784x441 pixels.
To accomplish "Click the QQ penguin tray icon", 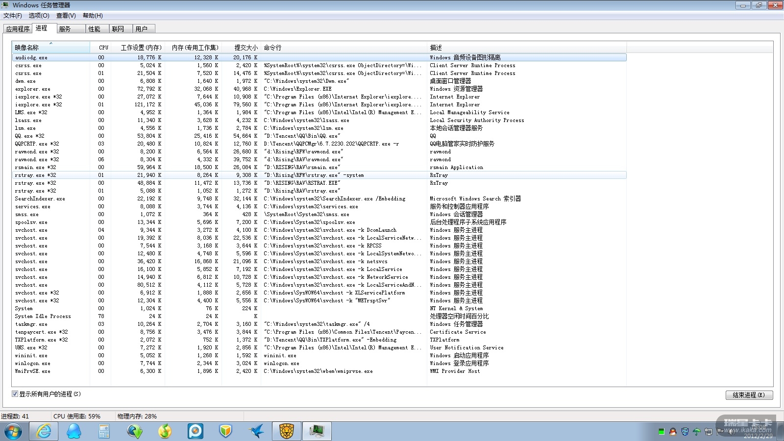I will point(673,432).
